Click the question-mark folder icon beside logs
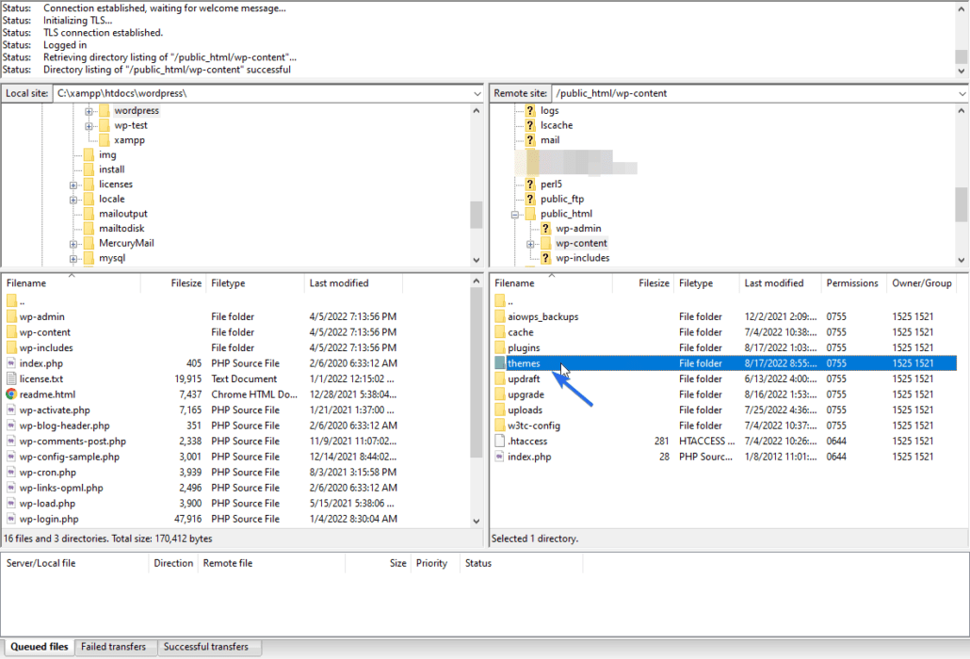This screenshot has height=659, width=970. 530,111
